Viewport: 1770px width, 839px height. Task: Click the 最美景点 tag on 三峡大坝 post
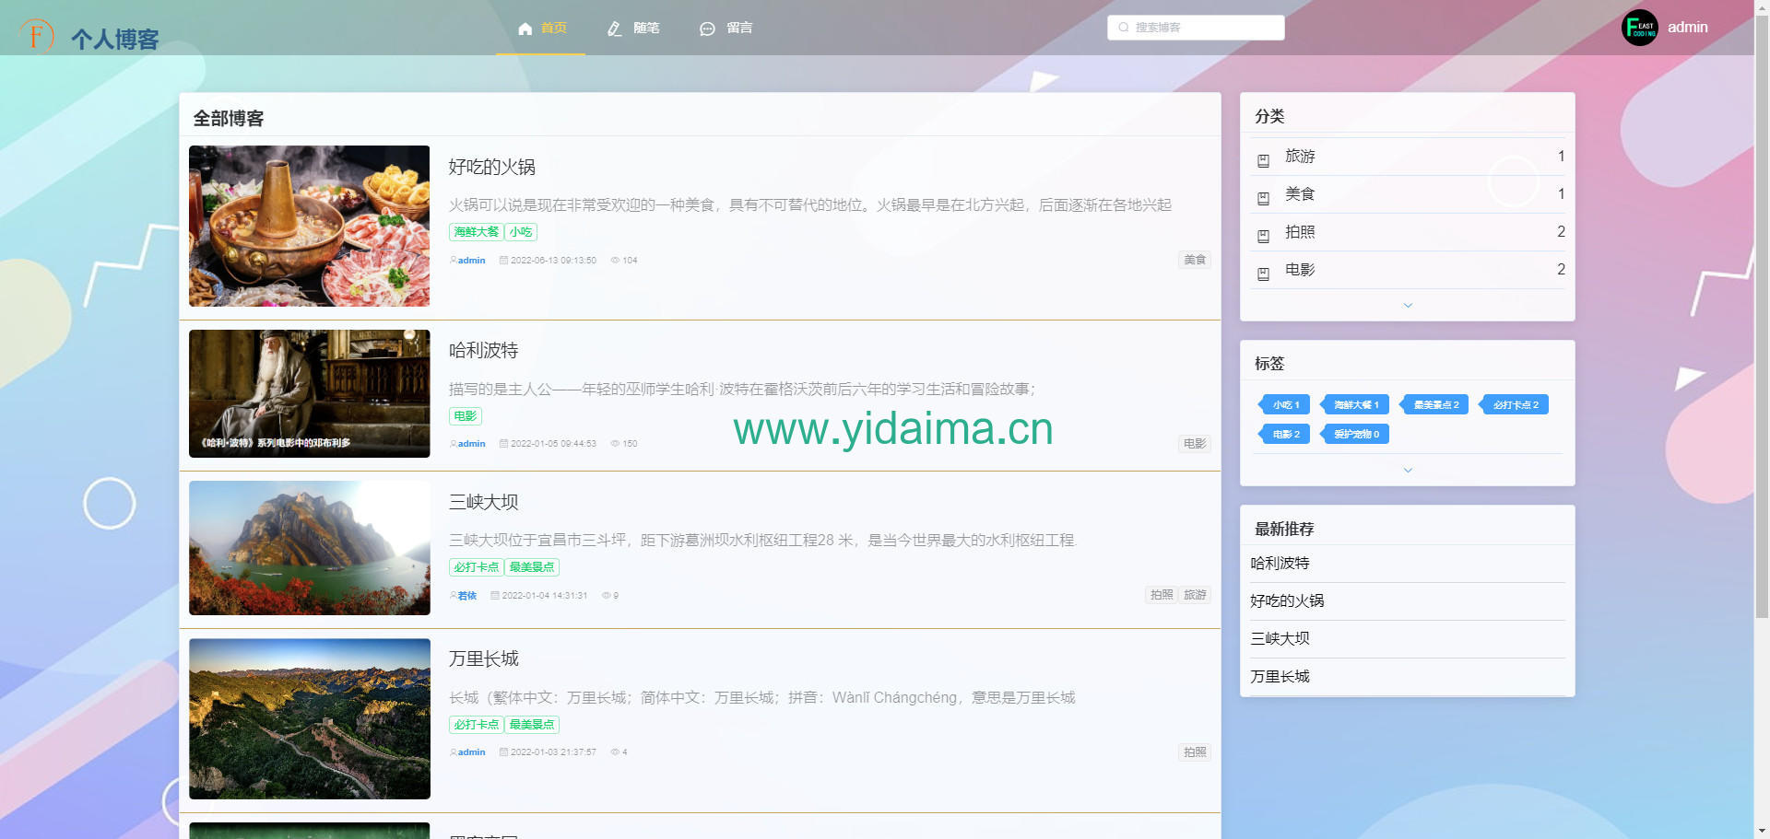click(532, 567)
